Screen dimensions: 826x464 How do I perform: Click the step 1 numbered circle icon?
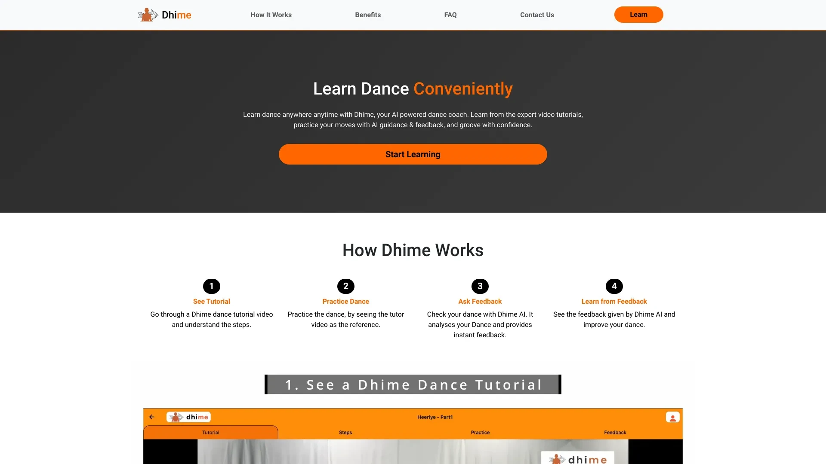pos(211,286)
